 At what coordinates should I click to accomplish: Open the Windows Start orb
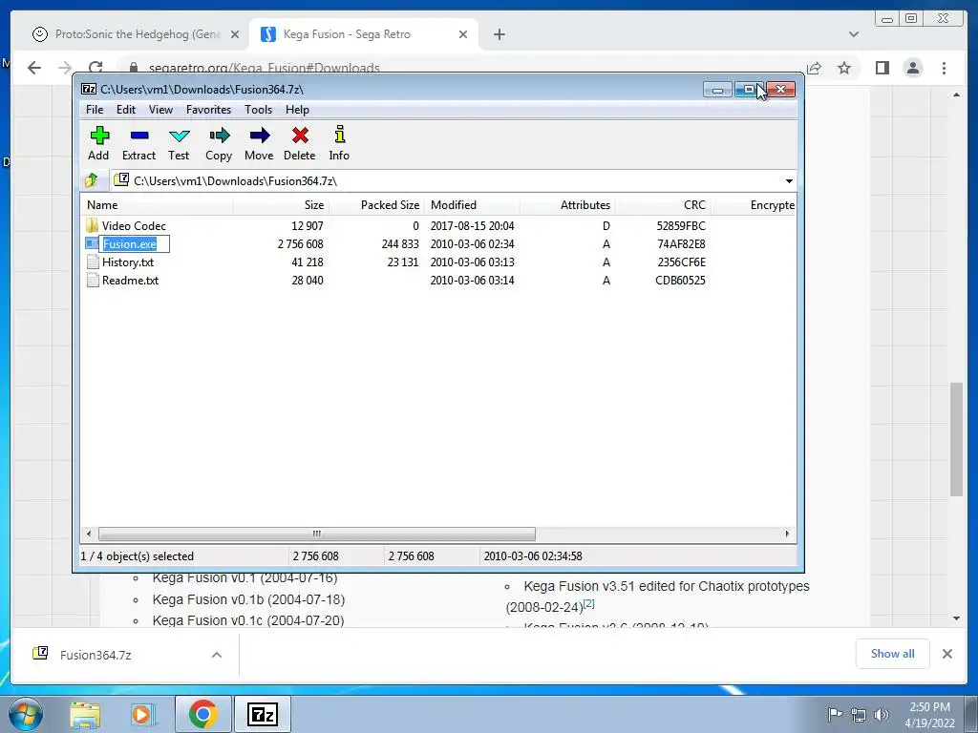pyautogui.click(x=26, y=714)
